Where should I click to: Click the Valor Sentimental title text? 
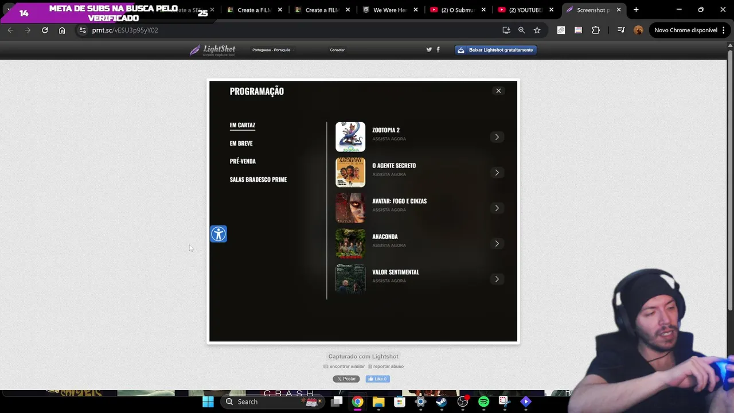click(x=396, y=272)
